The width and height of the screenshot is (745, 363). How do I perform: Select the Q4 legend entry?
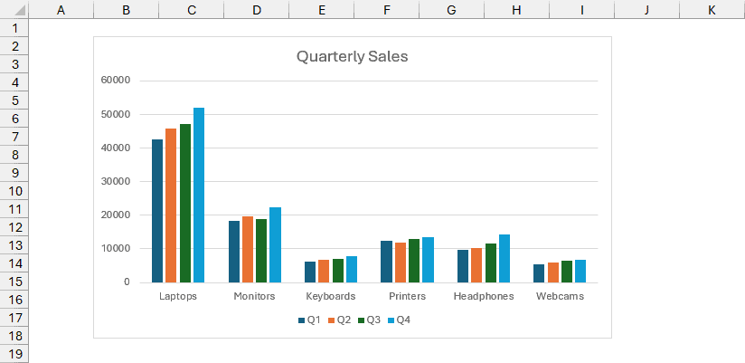399,320
